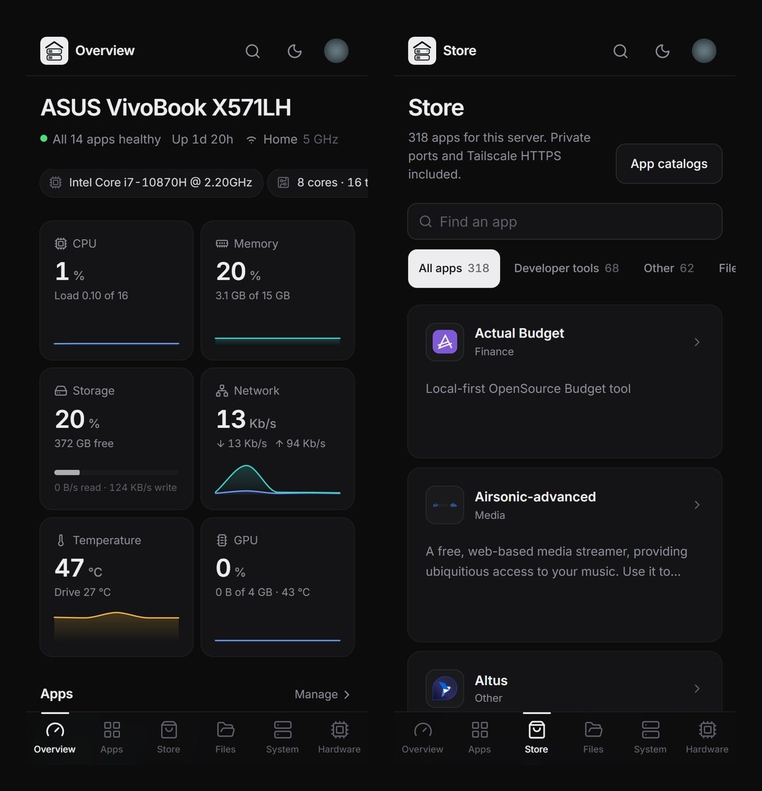The image size is (762, 791).
Task: Open Altus app title
Action: (491, 681)
